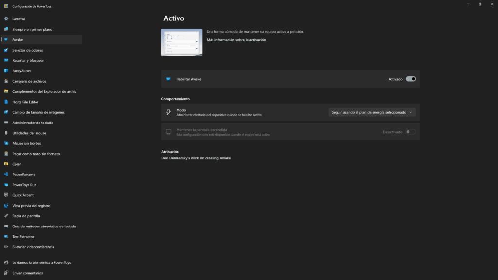This screenshot has height=280, width=498.
Task: Select the Text Extractor icon
Action: pos(6,237)
